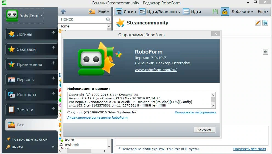Click horizontal scrollbar right arrow in list
272x154 pixels.
(104, 151)
